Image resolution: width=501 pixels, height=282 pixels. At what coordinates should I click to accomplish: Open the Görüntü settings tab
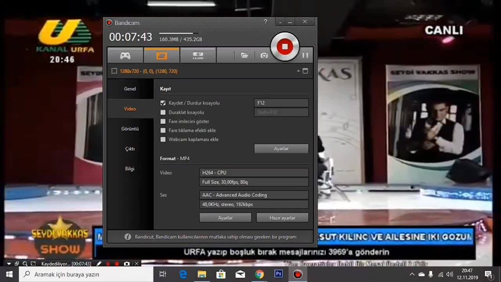[130, 129]
